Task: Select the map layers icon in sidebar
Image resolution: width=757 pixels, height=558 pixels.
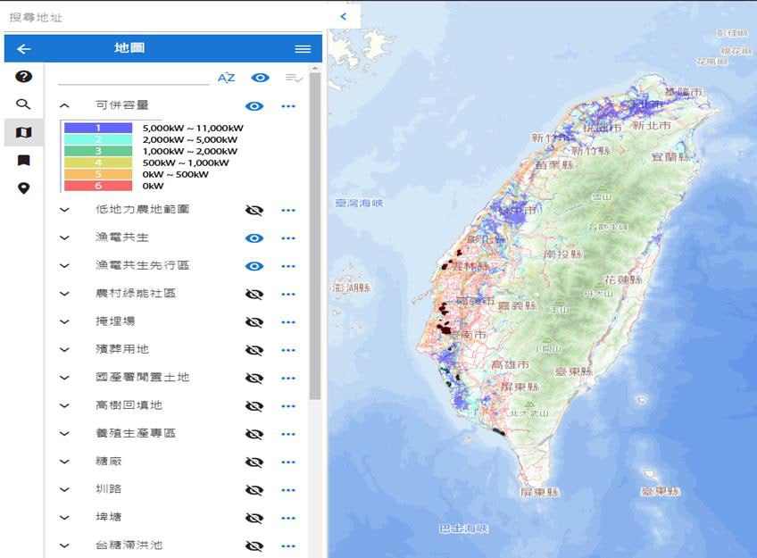Action: pyautogui.click(x=24, y=132)
